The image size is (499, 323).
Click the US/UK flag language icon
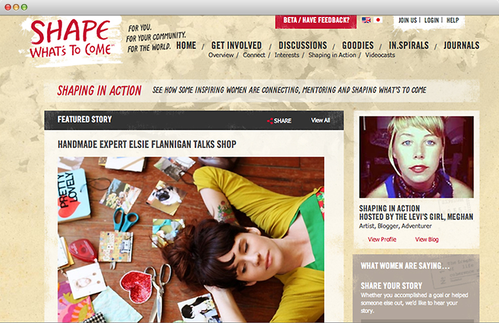(x=366, y=20)
